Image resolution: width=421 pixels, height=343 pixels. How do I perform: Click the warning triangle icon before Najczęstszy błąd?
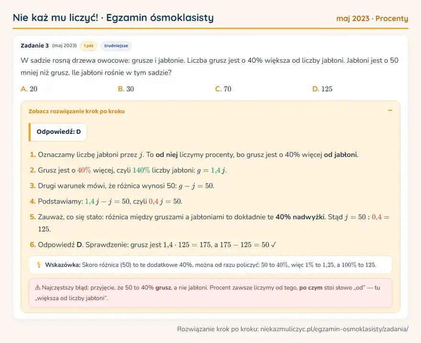[38, 288]
